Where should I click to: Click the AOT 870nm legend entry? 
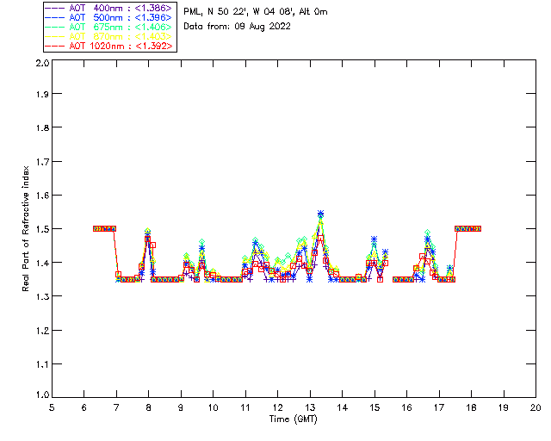(109, 36)
